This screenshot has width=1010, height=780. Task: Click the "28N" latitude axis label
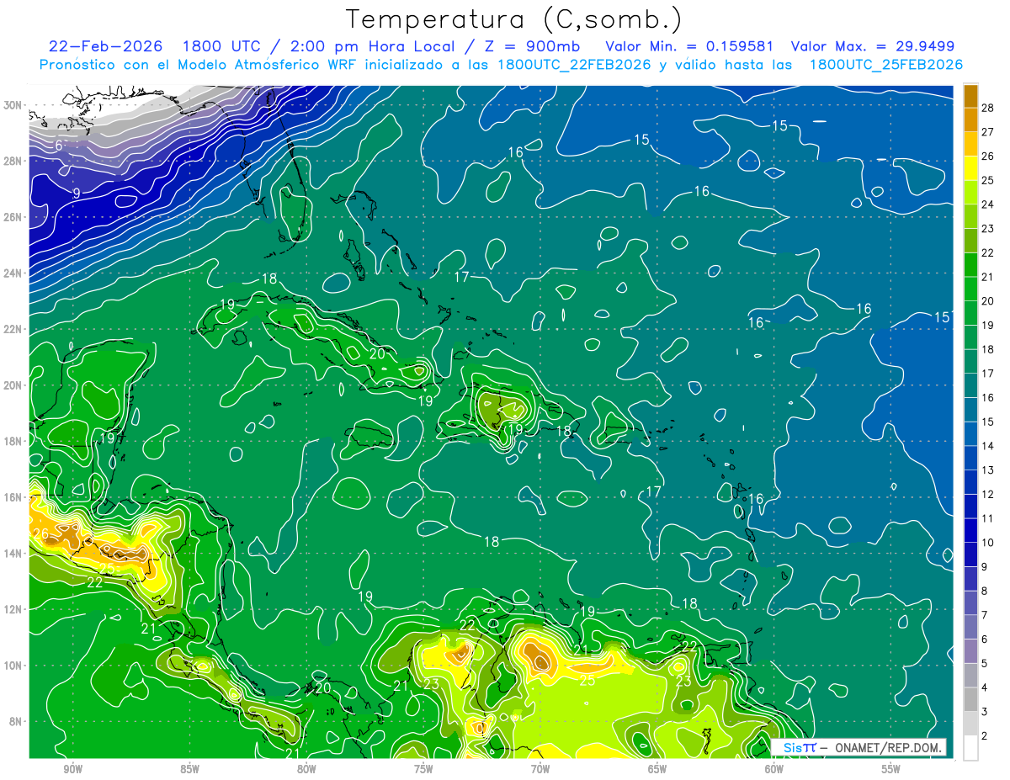pyautogui.click(x=13, y=161)
